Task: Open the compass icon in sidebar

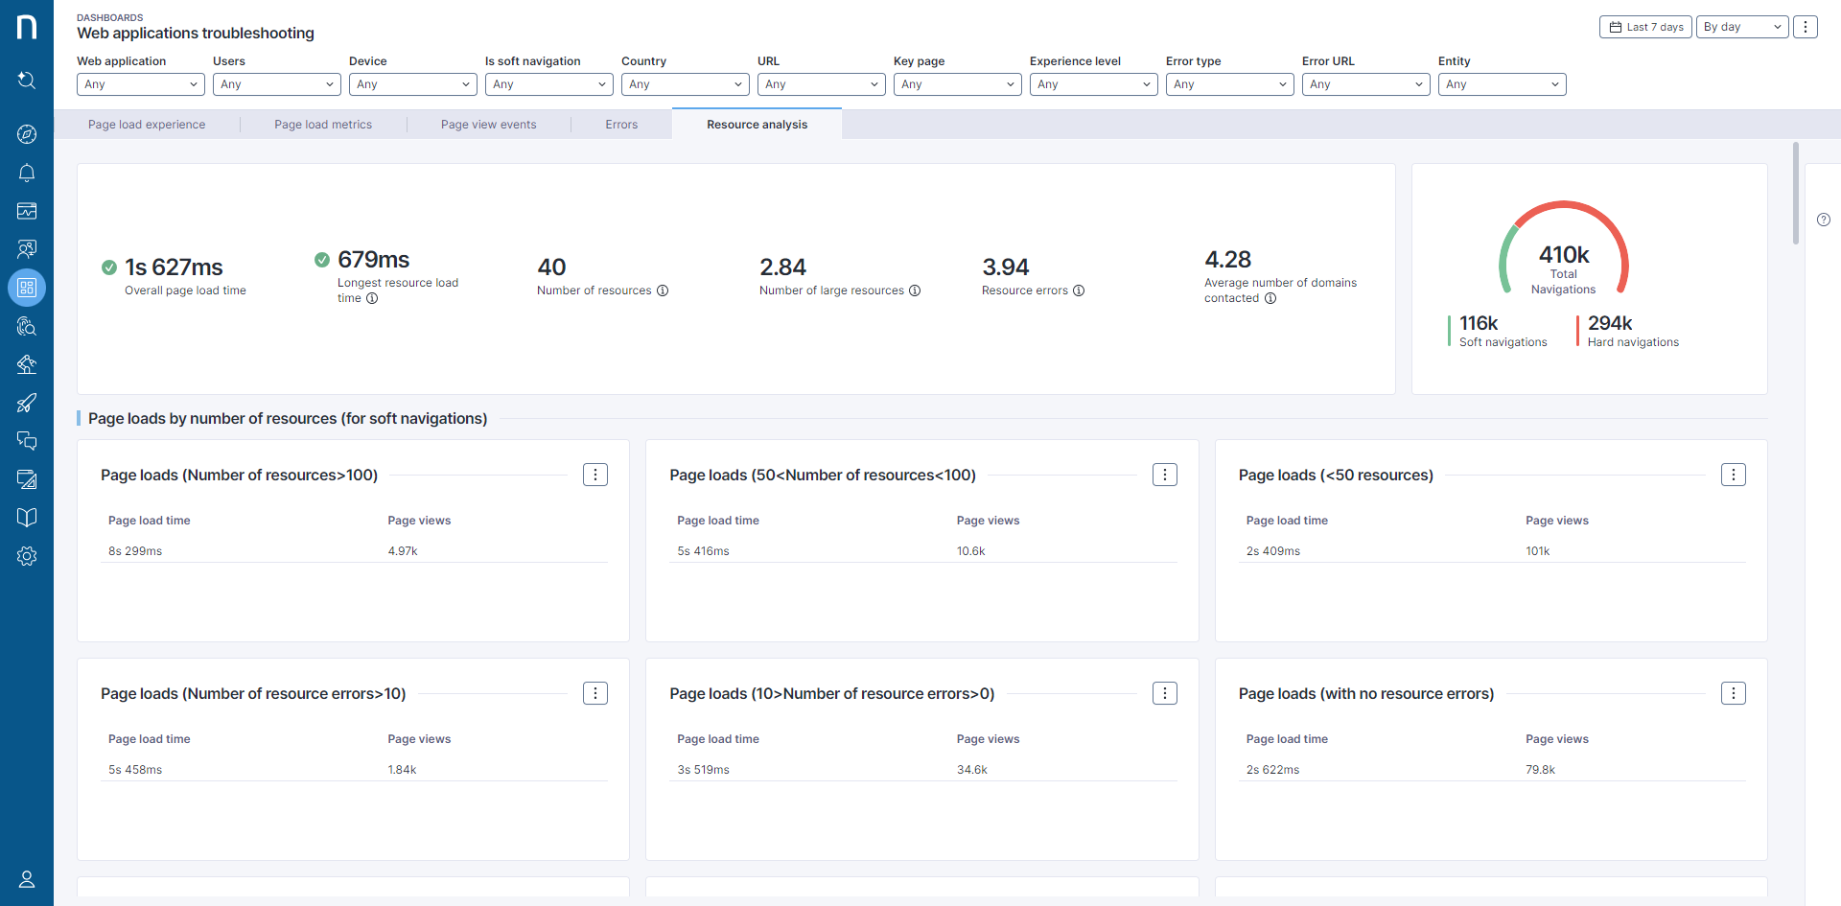Action: point(27,134)
